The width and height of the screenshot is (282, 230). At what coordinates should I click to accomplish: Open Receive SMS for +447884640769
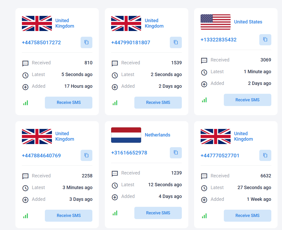69,215
